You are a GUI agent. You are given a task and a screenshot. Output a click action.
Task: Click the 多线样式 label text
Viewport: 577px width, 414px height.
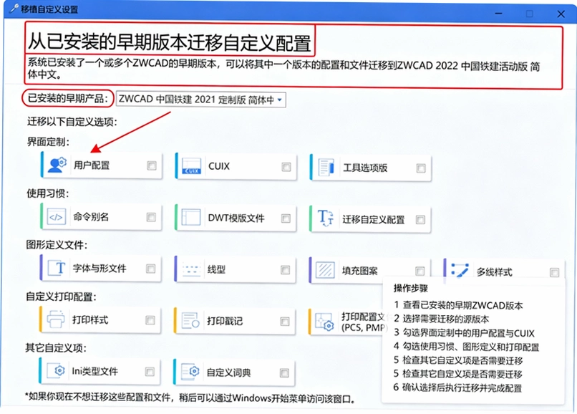(x=494, y=272)
